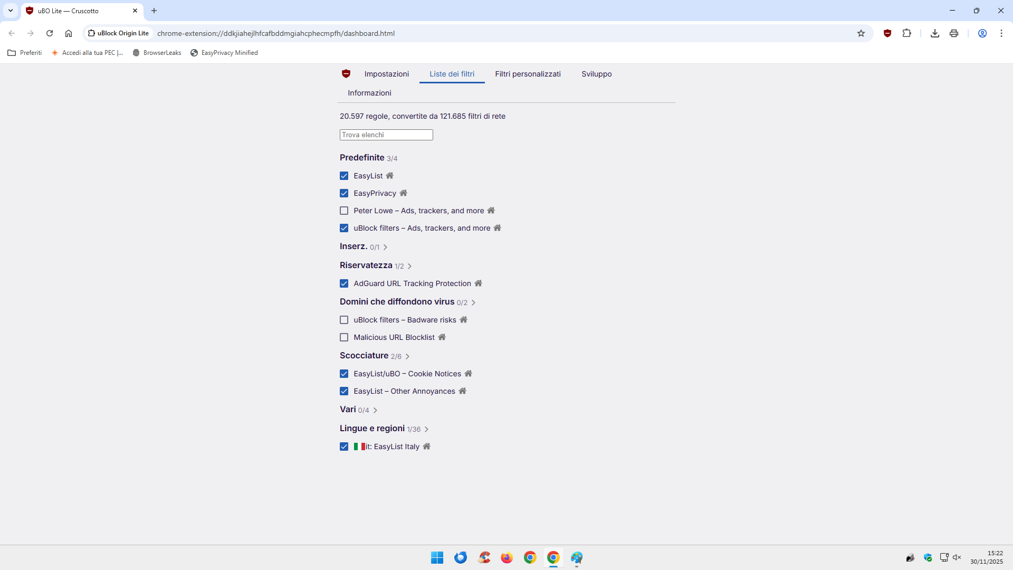Image resolution: width=1013 pixels, height=570 pixels.
Task: Open Chrome three-dot menu
Action: [1001, 33]
